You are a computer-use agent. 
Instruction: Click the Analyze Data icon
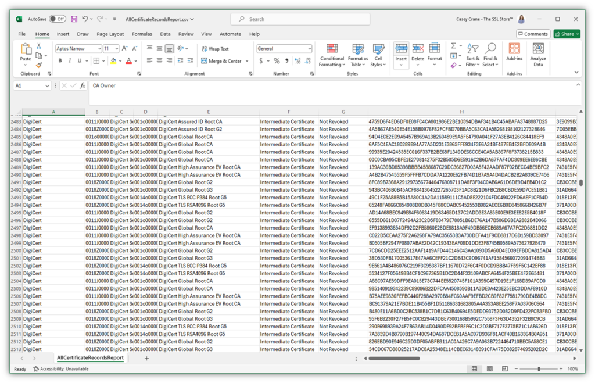538,54
